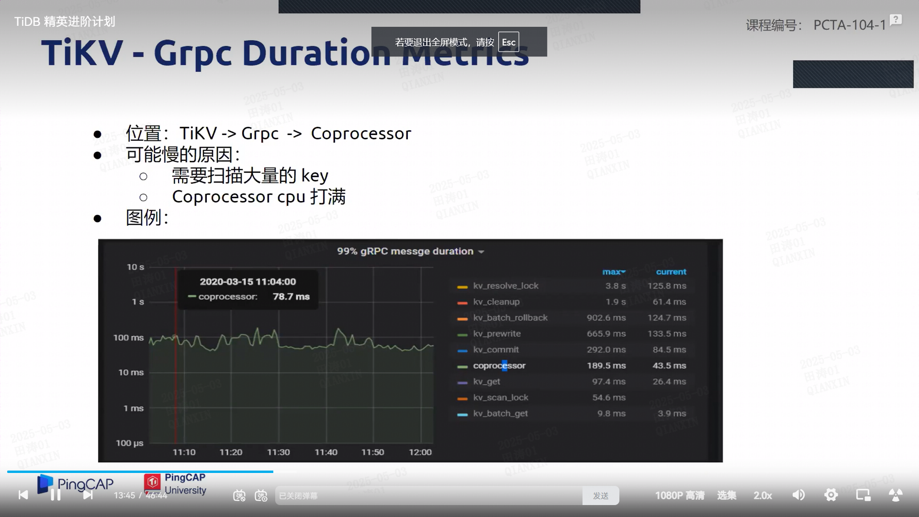This screenshot has height=517, width=919.
Task: Toggle the coprocessor legend series
Action: [x=499, y=366]
